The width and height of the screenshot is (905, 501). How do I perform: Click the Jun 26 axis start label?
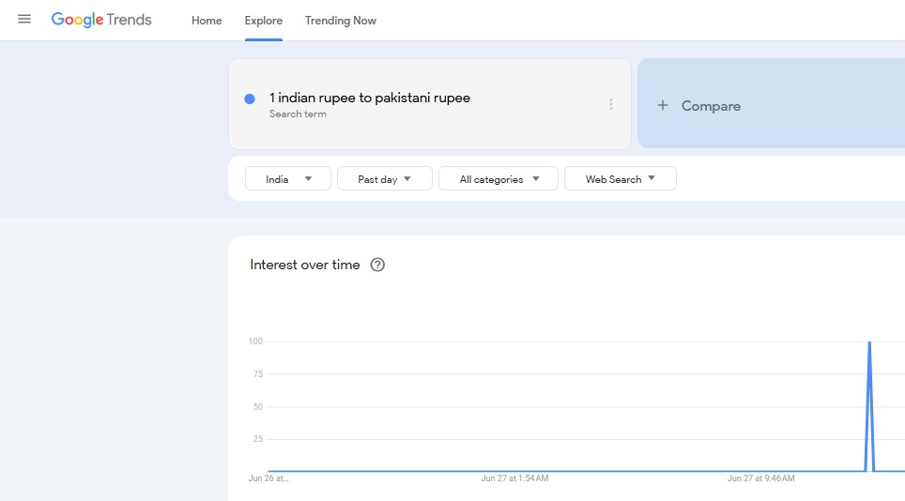coord(268,478)
